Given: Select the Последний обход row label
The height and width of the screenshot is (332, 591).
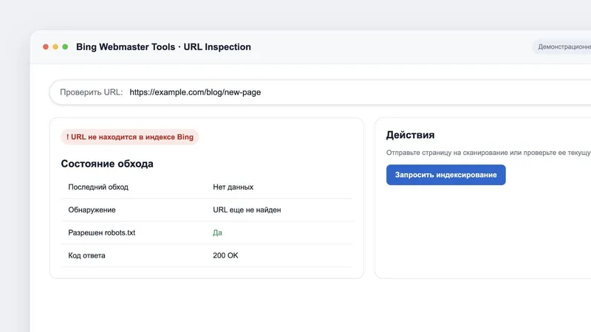Looking at the screenshot, I should (98, 187).
